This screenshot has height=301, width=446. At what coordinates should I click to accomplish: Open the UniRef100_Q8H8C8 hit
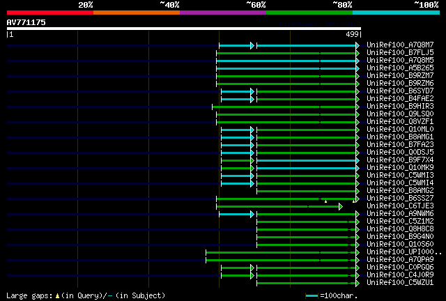click(400, 229)
